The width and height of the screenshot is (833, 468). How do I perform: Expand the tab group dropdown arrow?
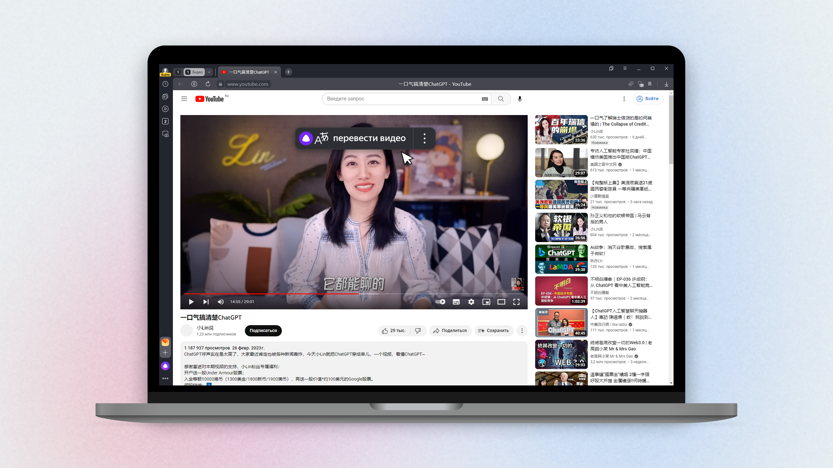click(x=209, y=72)
